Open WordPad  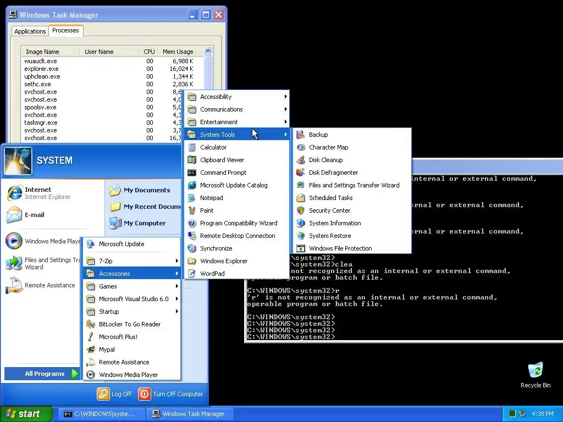tap(237, 274)
